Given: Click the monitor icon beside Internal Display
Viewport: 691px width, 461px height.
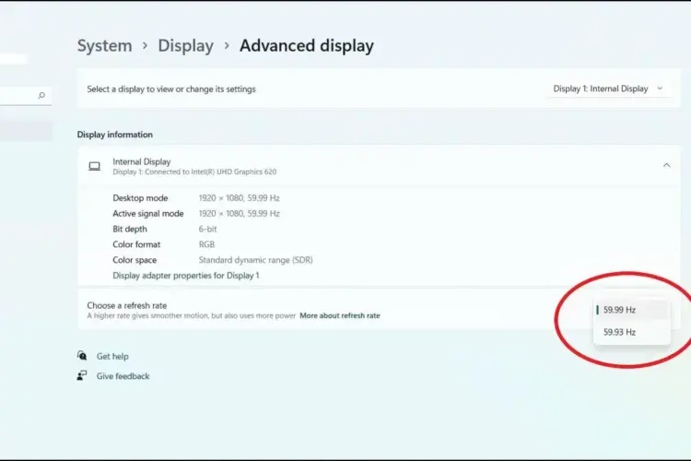Looking at the screenshot, I should [94, 166].
